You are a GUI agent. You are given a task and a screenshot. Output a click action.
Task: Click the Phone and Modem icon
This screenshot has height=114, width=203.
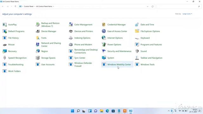[x=71, y=45]
